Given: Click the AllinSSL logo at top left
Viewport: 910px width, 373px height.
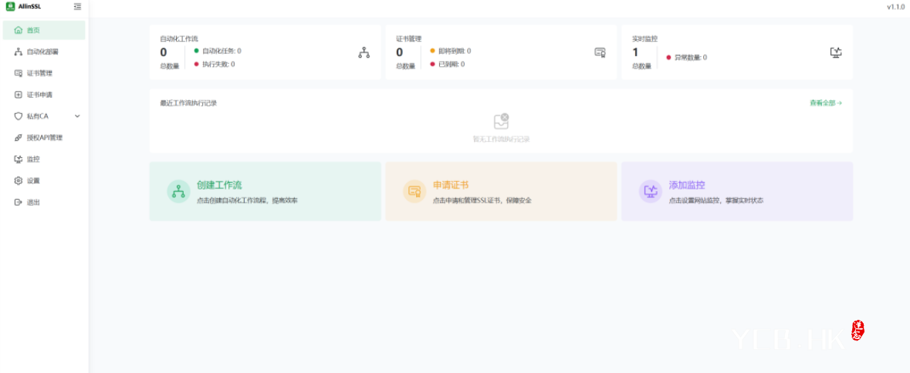Looking at the screenshot, I should click(x=11, y=7).
